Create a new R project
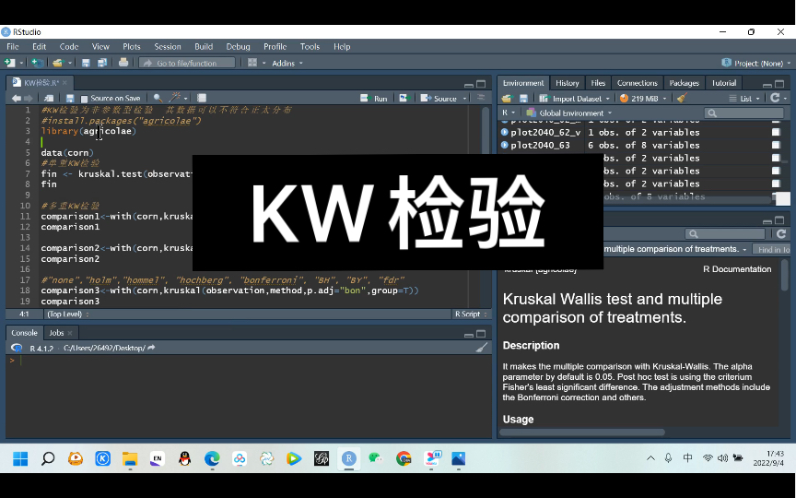 [x=37, y=63]
